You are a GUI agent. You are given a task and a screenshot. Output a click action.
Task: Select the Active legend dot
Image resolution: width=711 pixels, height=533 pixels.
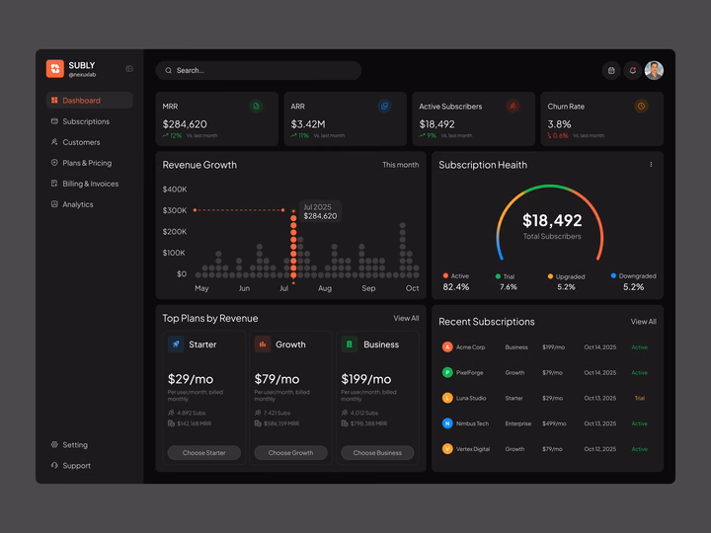click(x=445, y=275)
